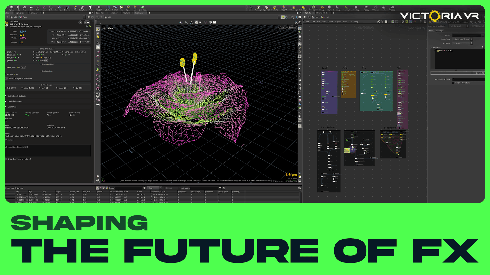Open the Group Type dropdown
Viewport: 490px width, 275px height.
coord(462,39)
